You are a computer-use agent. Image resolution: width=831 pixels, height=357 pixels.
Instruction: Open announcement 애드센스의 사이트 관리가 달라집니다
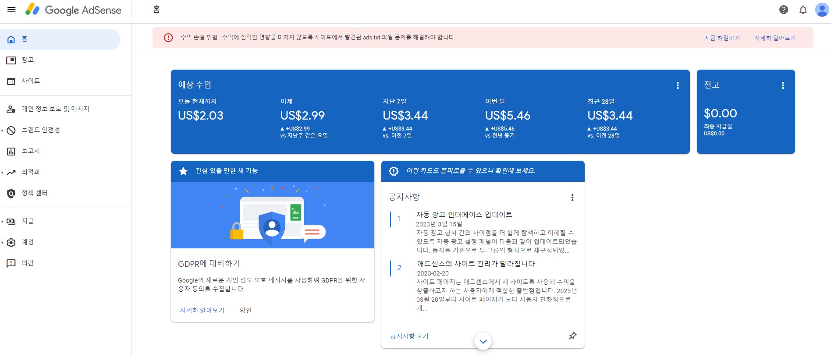coord(476,264)
